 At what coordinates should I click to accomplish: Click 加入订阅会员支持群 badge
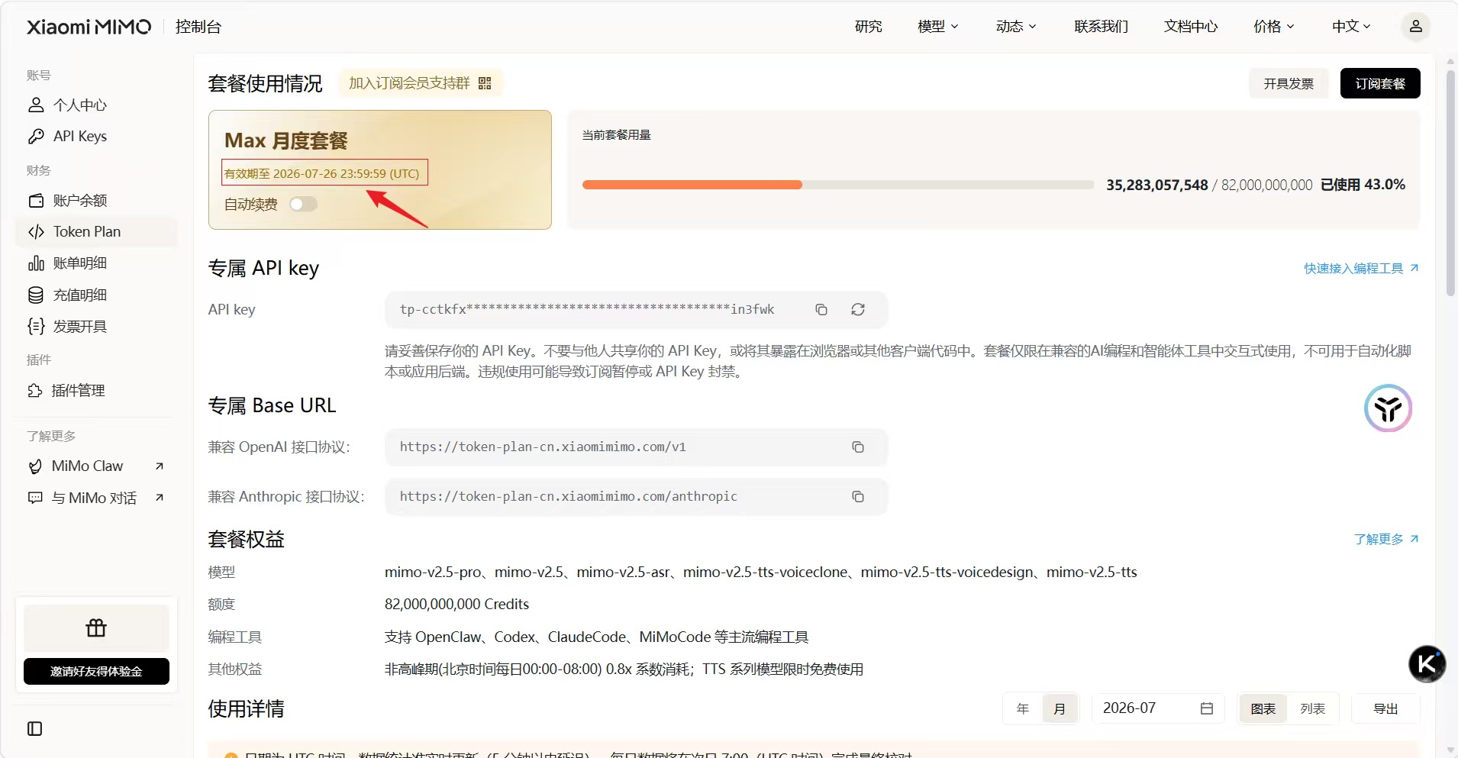pos(420,83)
